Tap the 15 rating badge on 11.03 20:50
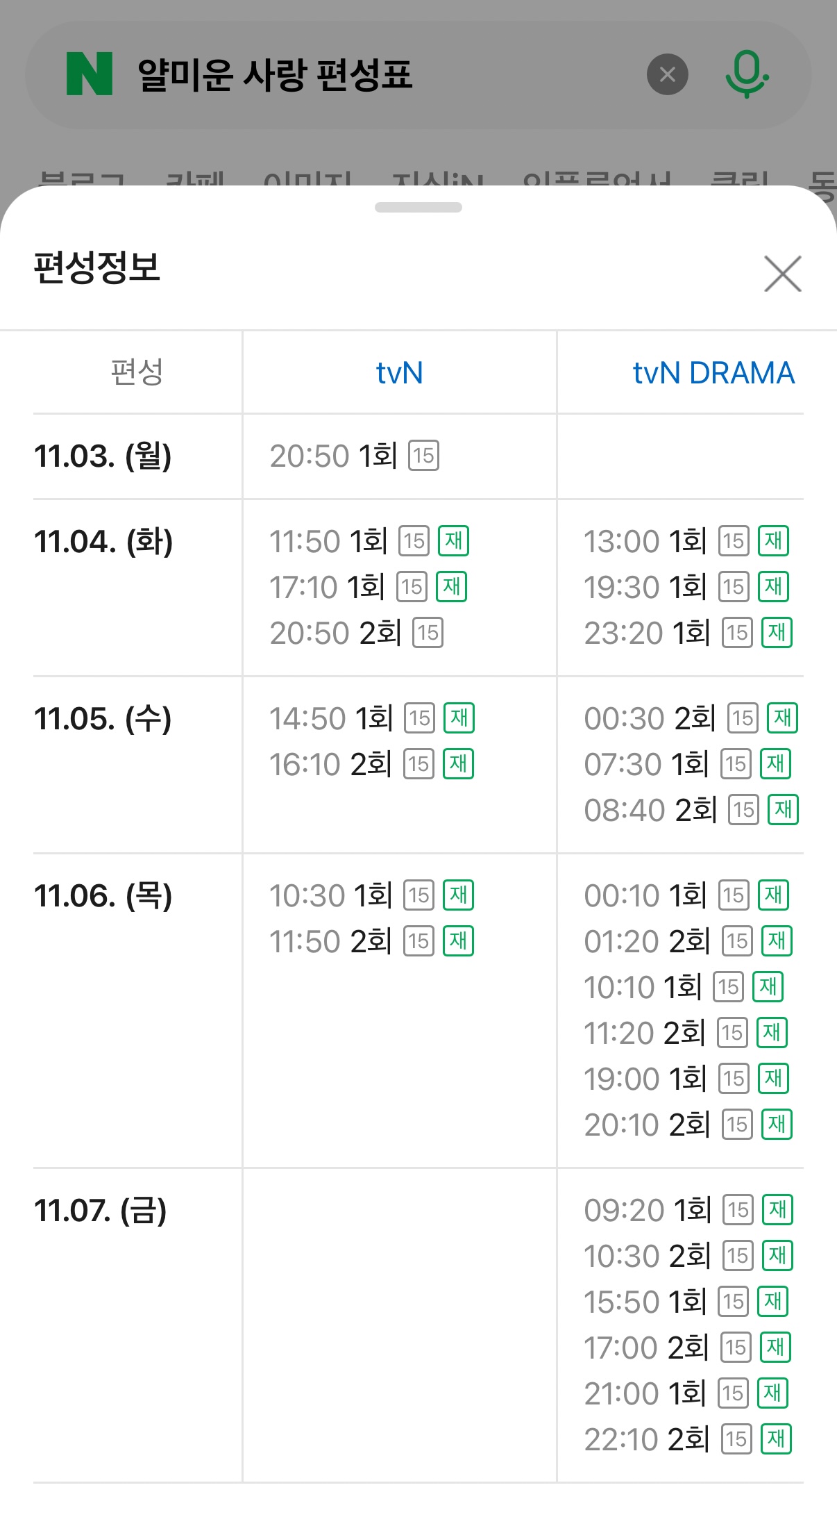The width and height of the screenshot is (837, 1517). (x=423, y=456)
